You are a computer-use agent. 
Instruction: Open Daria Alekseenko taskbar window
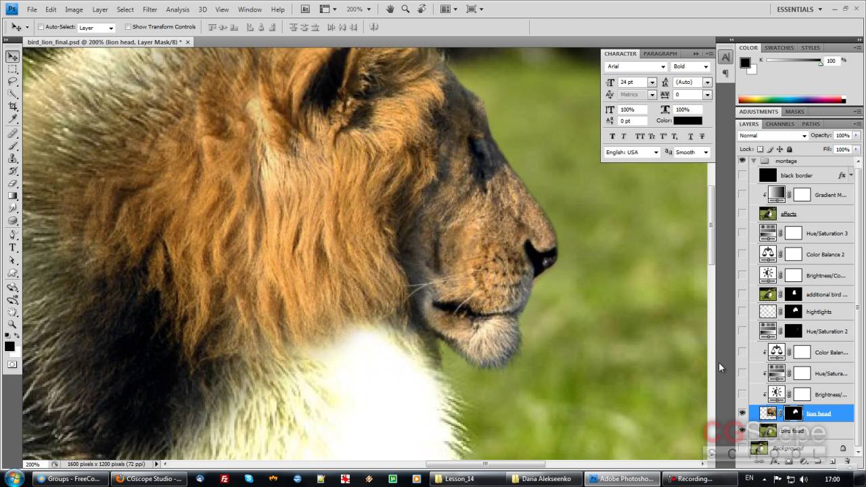tap(546, 478)
